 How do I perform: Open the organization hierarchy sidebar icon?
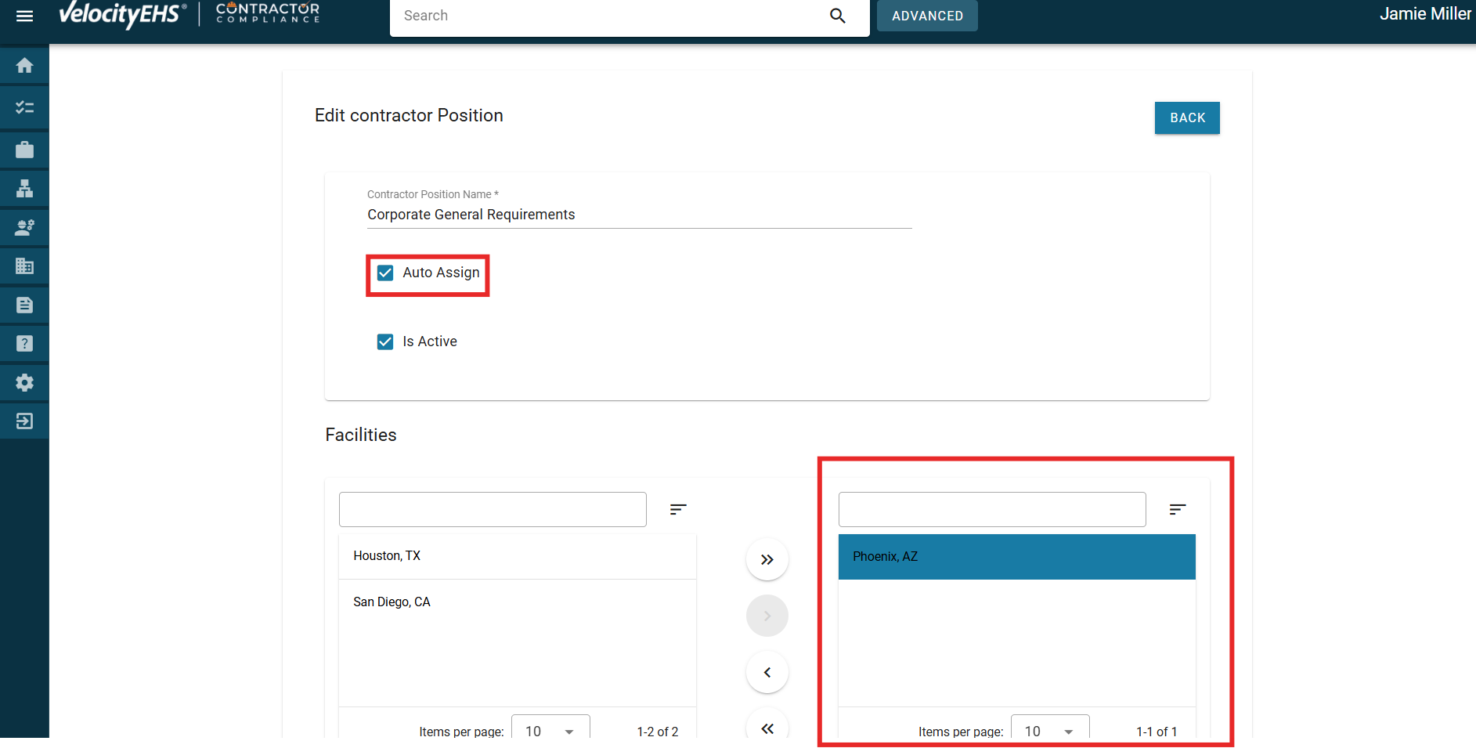coord(24,188)
